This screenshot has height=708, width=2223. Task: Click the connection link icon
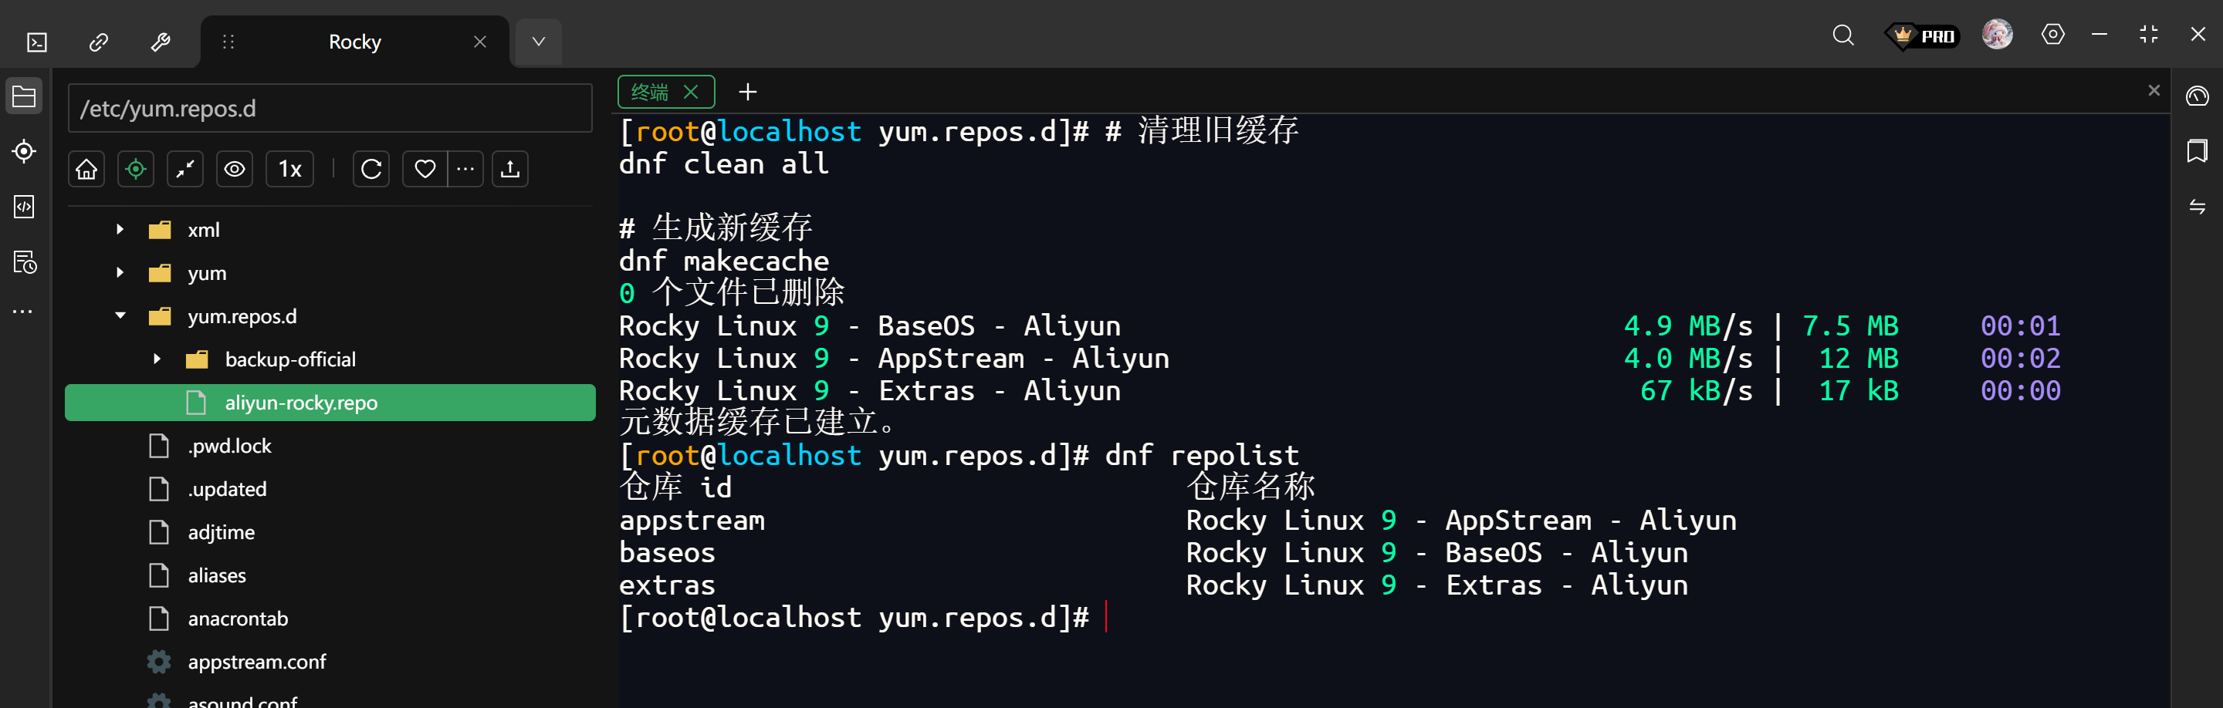click(97, 41)
